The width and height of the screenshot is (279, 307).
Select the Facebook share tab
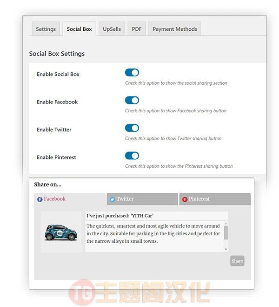(x=70, y=199)
